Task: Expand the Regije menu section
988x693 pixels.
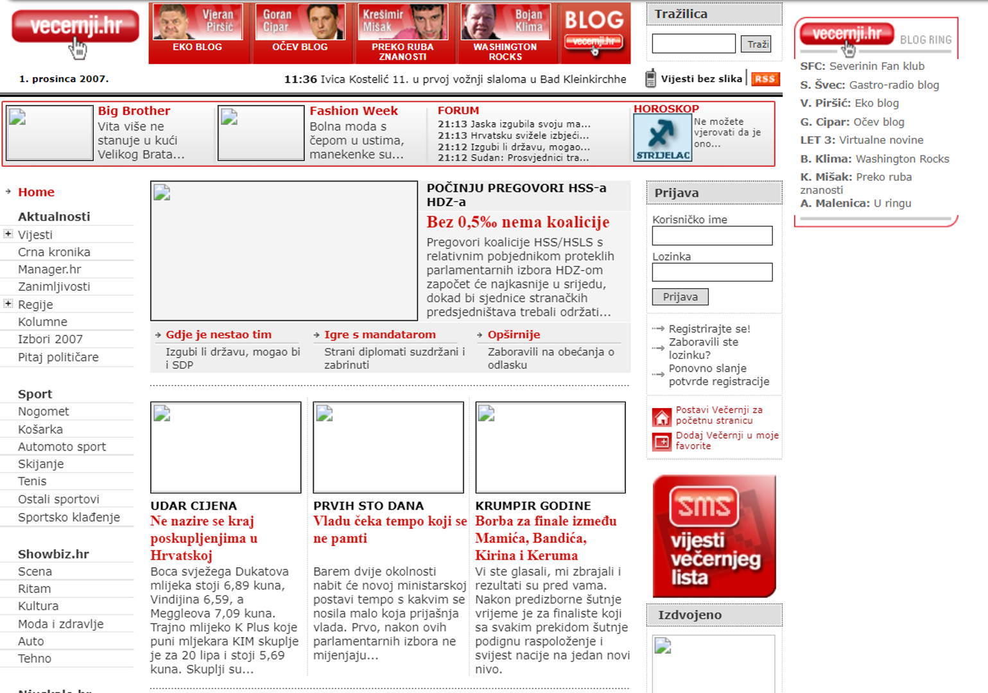Action: (x=8, y=304)
